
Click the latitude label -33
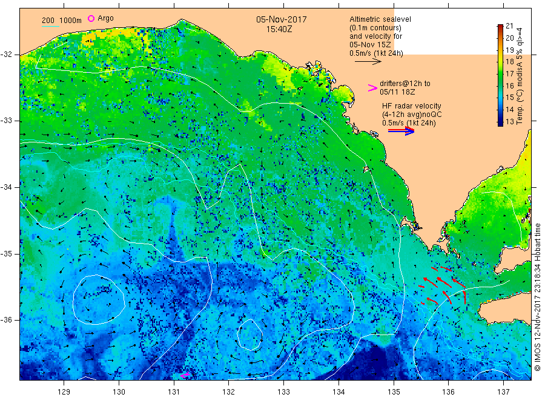[6, 121]
